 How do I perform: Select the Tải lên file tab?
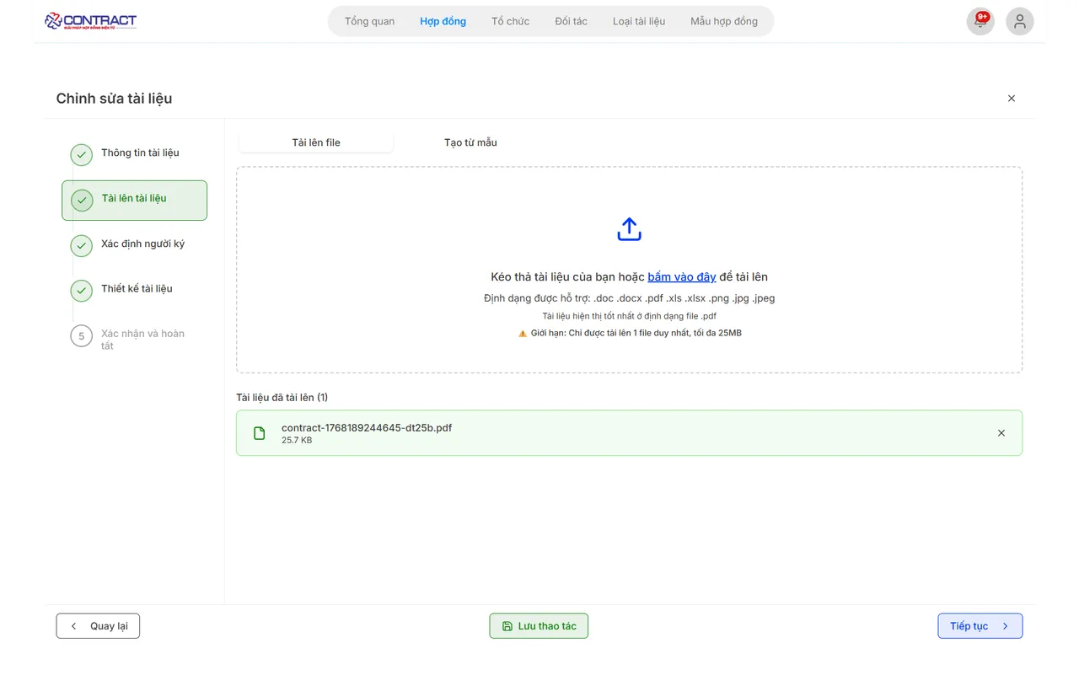pyautogui.click(x=316, y=142)
